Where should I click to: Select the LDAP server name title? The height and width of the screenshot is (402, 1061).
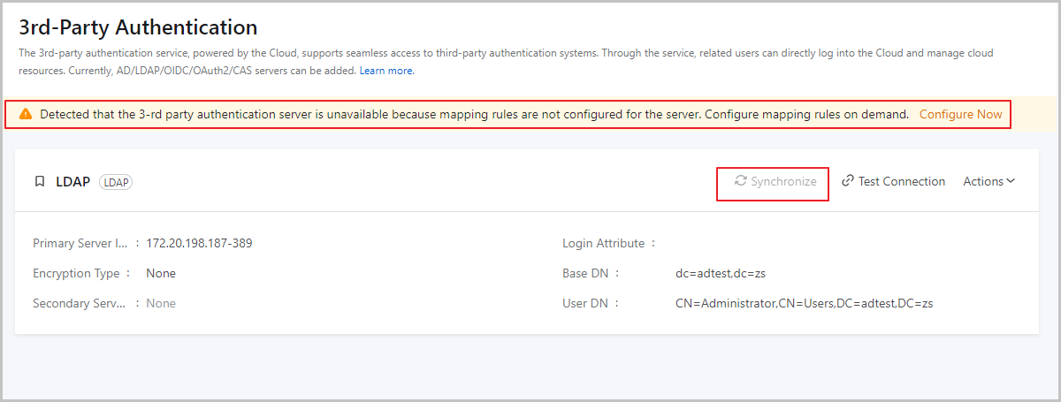click(73, 182)
